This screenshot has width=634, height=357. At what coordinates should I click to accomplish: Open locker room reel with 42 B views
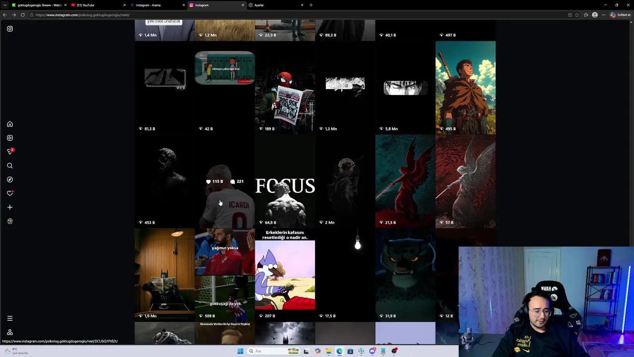[225, 88]
